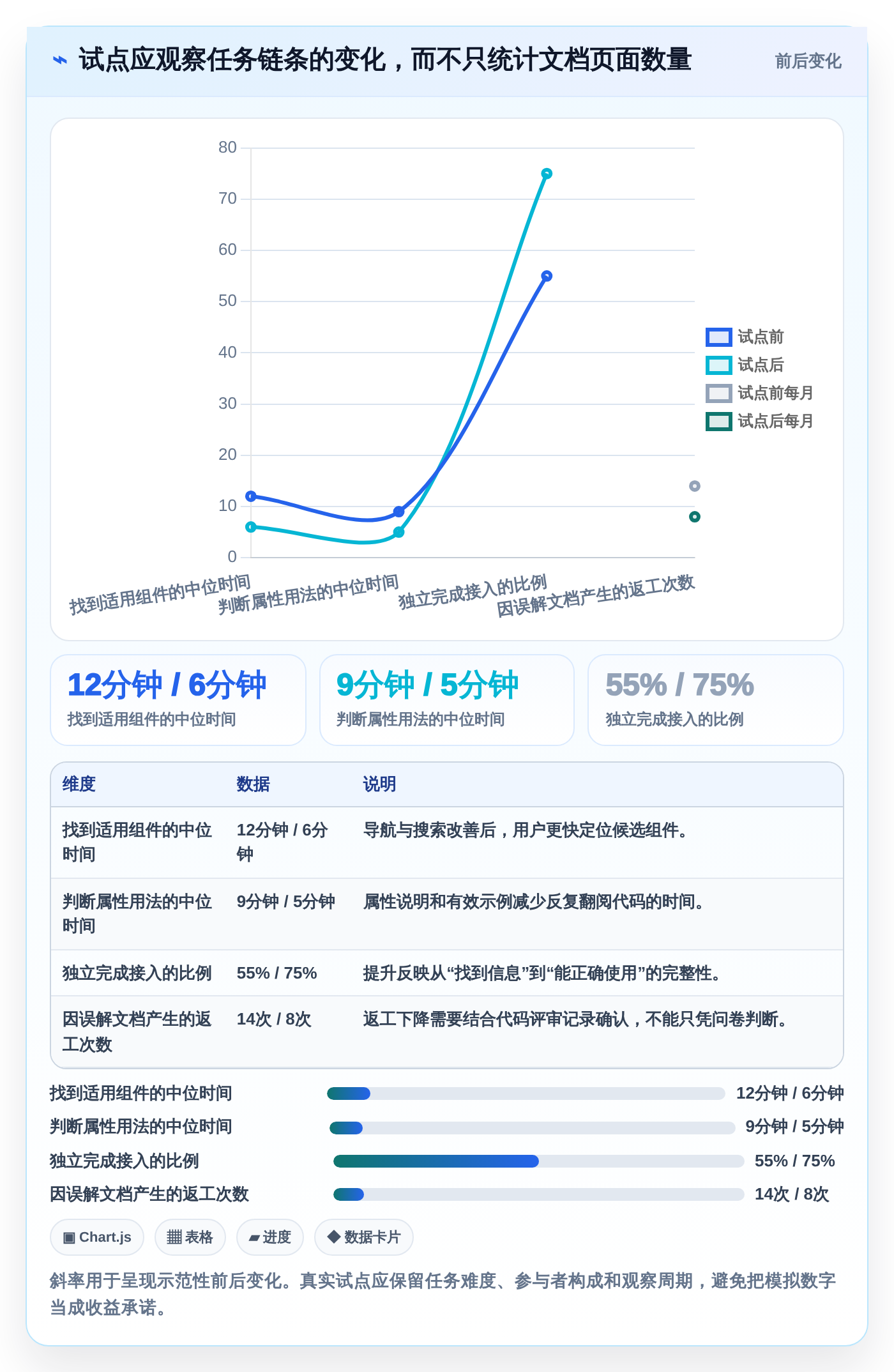Click the 55% / 75% data card
Viewport: 894px width, 1372px height.
click(x=716, y=700)
